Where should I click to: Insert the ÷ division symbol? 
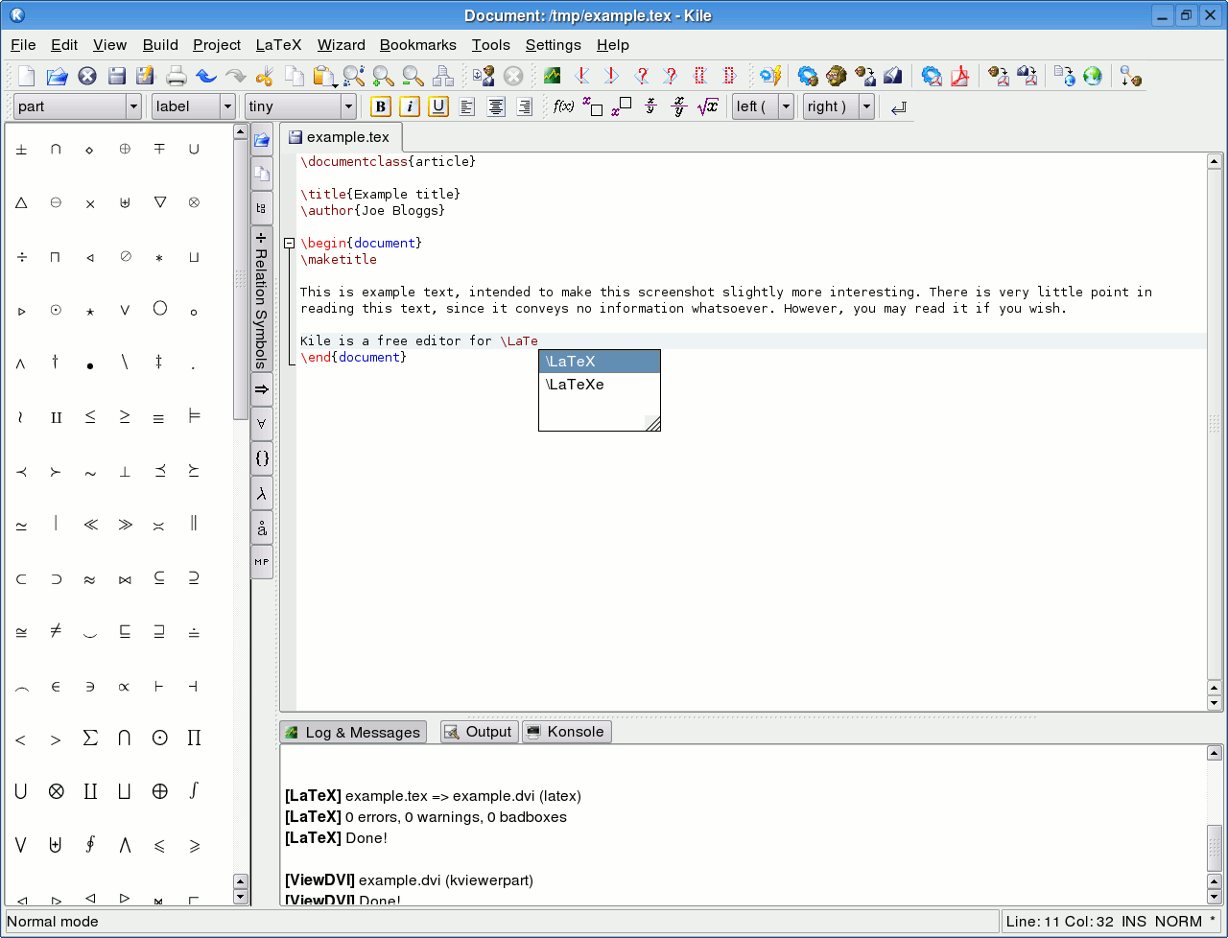coord(21,257)
